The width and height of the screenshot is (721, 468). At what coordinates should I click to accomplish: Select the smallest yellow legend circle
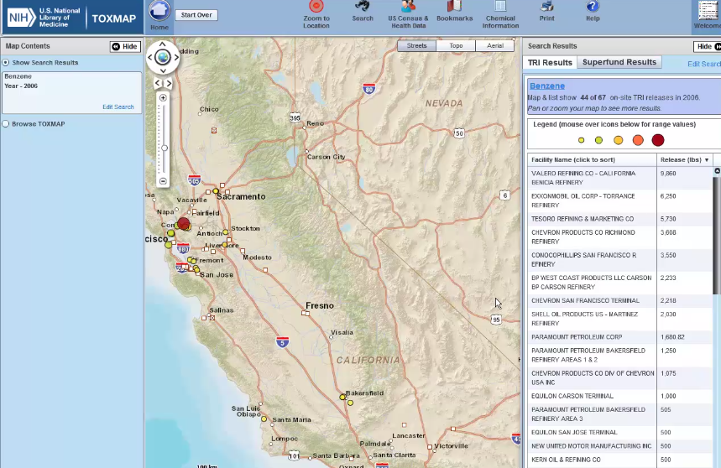point(581,140)
